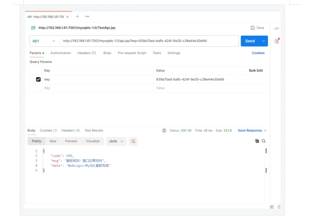Expand the Send button dropdown arrow
Screen dimensions: 319x216
tap(264, 41)
